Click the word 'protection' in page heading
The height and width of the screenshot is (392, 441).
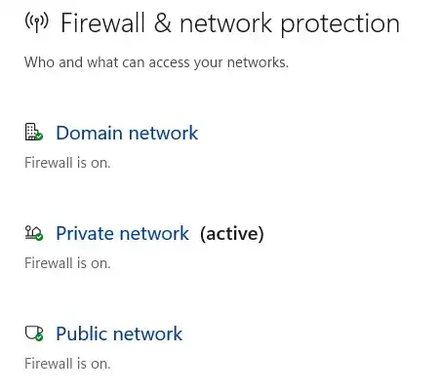coord(341,24)
